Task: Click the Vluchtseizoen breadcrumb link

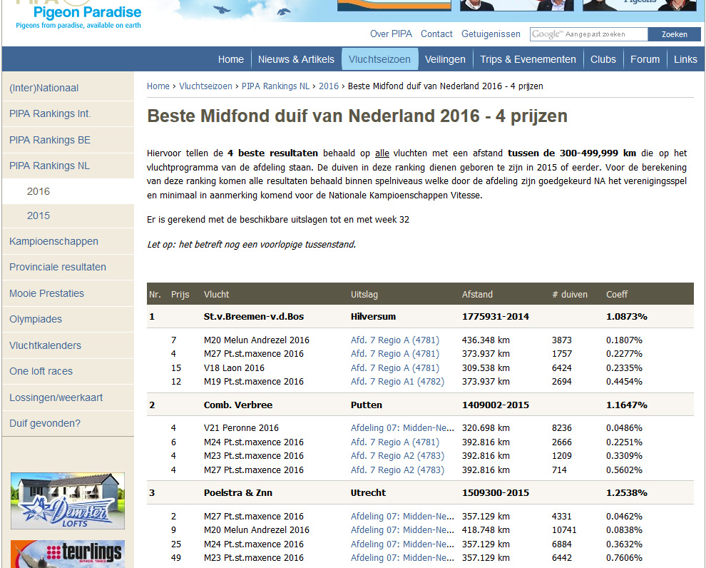Action: click(x=205, y=86)
